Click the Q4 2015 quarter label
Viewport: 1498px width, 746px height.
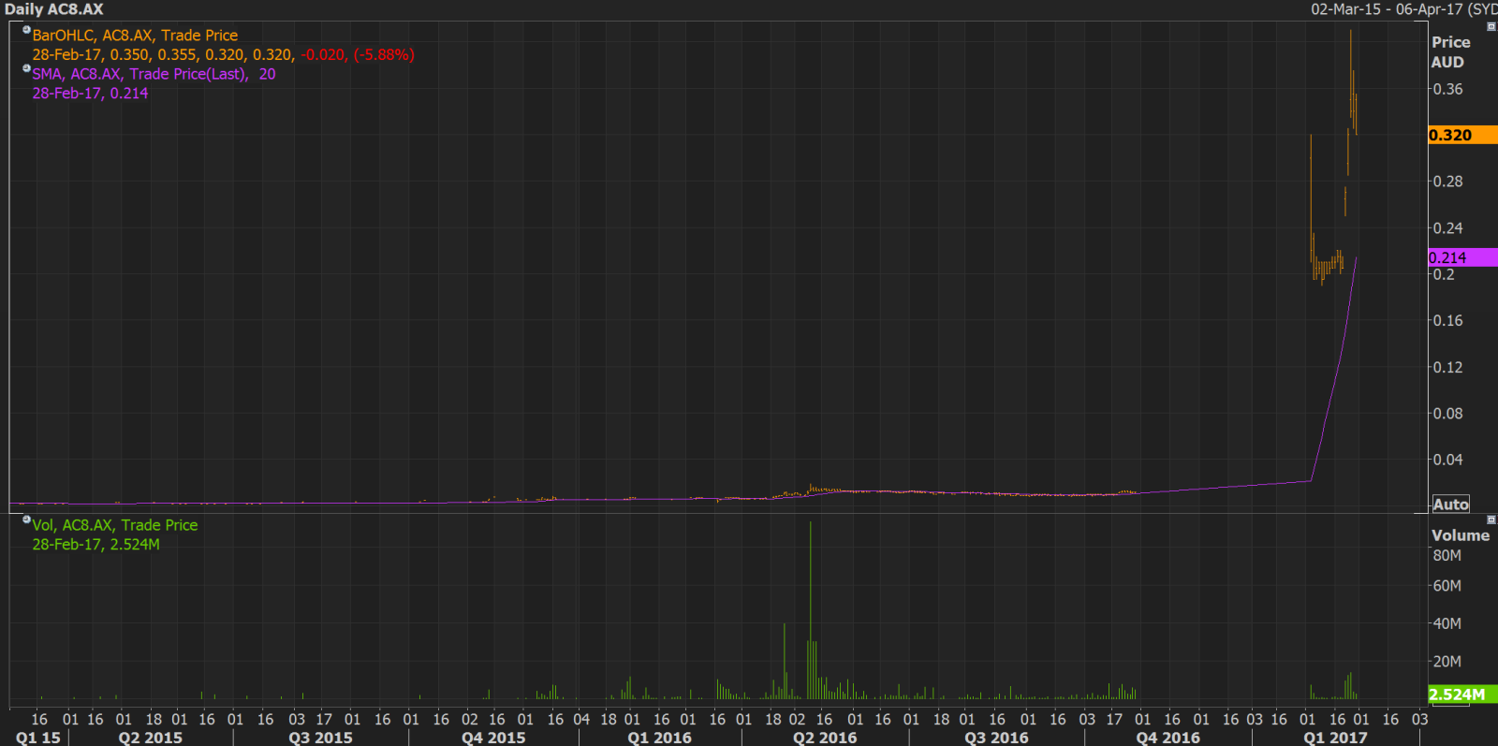coord(493,738)
